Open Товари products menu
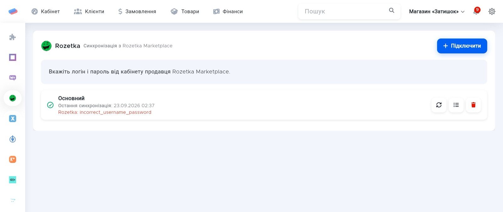The image size is (503, 212). [185, 11]
